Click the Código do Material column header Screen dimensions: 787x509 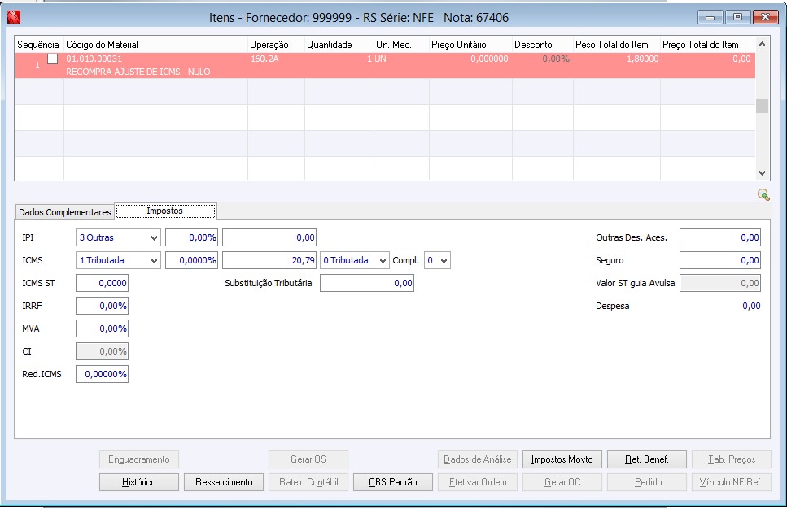155,45
